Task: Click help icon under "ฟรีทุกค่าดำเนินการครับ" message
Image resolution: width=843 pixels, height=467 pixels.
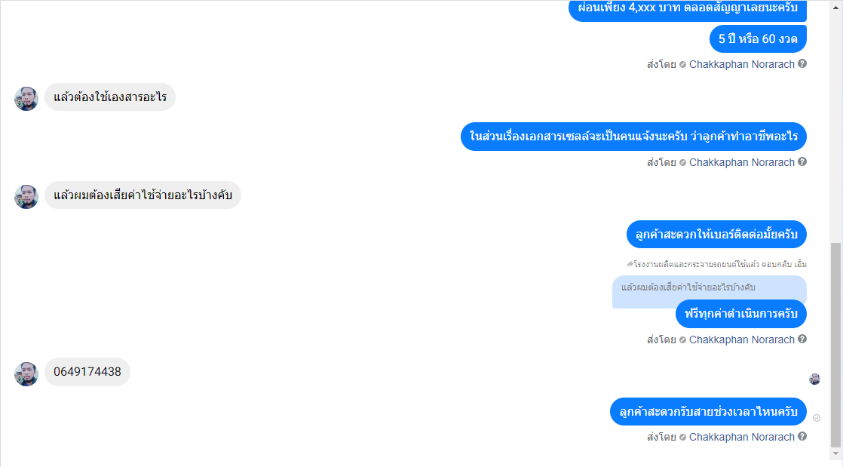Action: 802,339
